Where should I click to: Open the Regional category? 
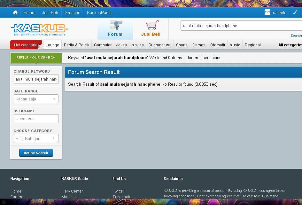[x=253, y=45]
